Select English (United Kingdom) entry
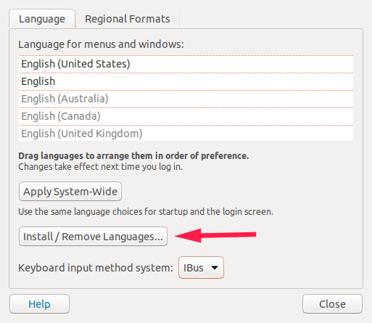The height and width of the screenshot is (323, 372). (186, 134)
